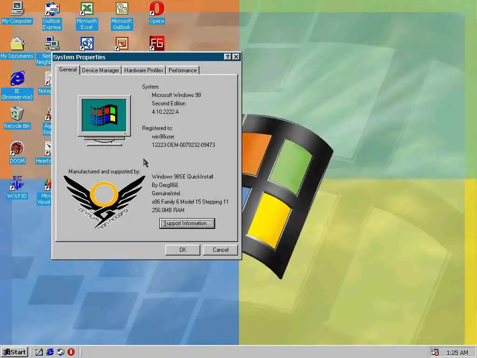This screenshot has height=358, width=477.
Task: Select the Network Neighborhood desktop icon
Action: tap(44, 50)
